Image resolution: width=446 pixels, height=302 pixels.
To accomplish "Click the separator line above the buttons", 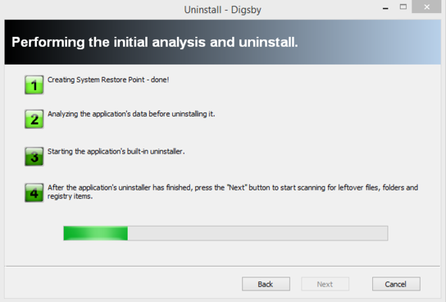I will [x=223, y=267].
